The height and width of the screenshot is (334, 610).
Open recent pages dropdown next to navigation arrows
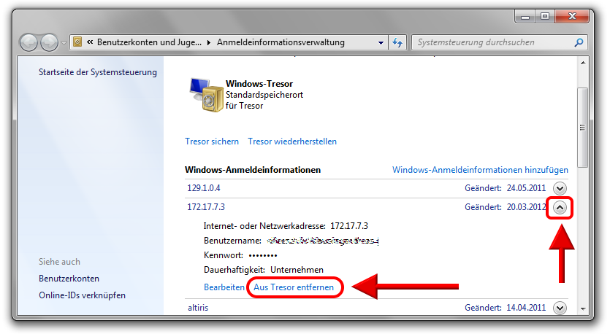[64, 43]
